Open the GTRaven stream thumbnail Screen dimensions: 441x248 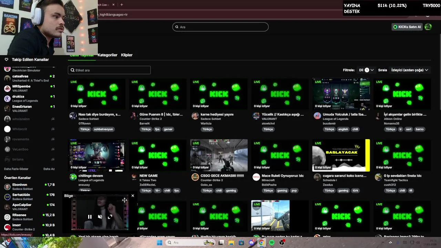tap(96, 94)
